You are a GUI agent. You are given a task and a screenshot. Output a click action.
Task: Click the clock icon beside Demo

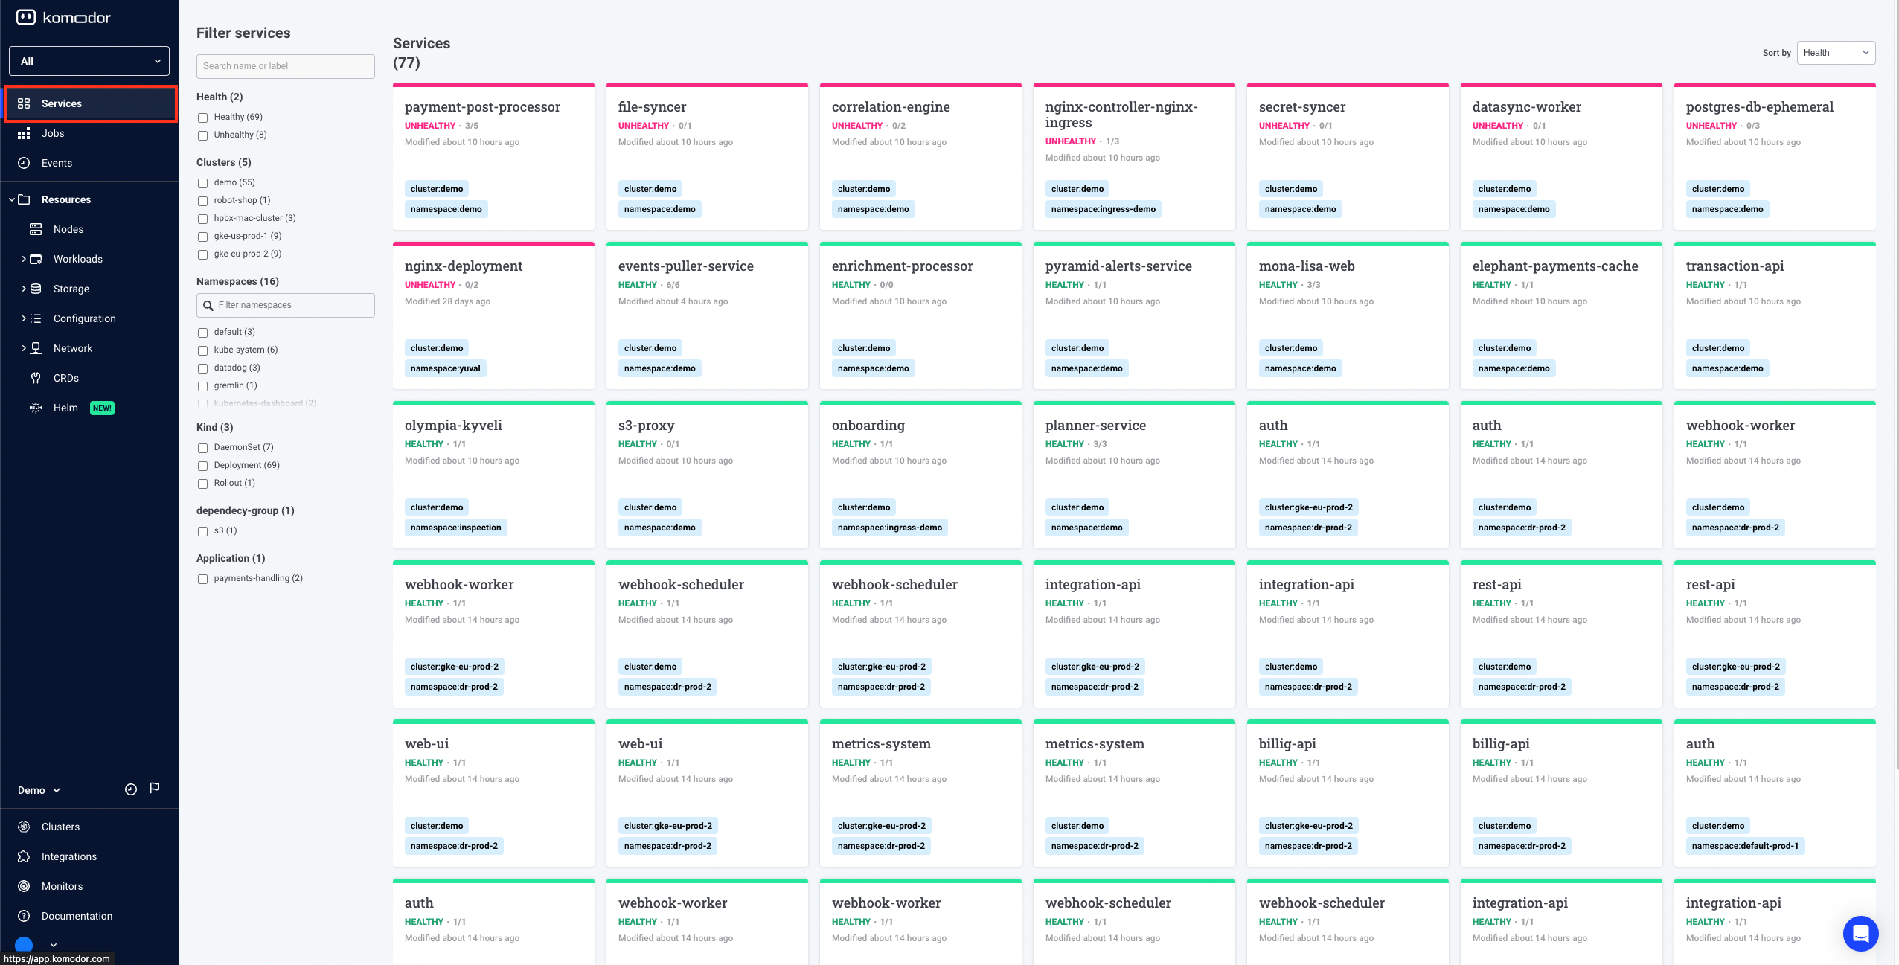tap(131, 789)
